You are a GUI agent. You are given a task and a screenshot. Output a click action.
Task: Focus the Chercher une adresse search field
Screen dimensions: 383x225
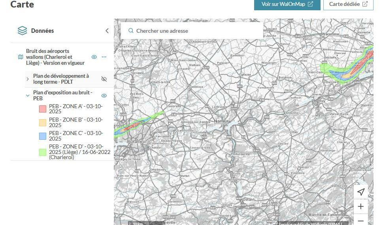click(x=192, y=31)
